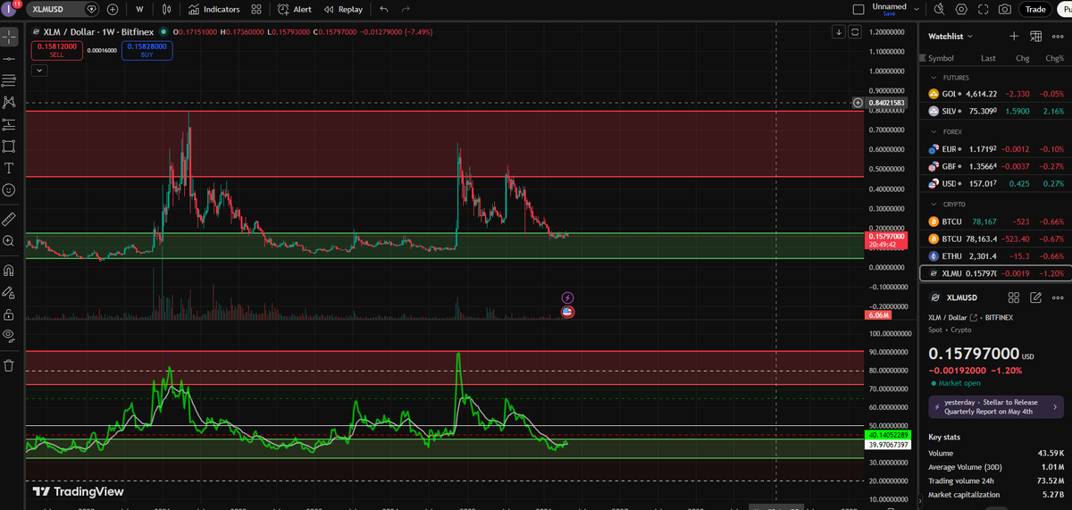Click the down-arrow pane button on chart
Screen dimensions: 1072x510
click(839, 31)
